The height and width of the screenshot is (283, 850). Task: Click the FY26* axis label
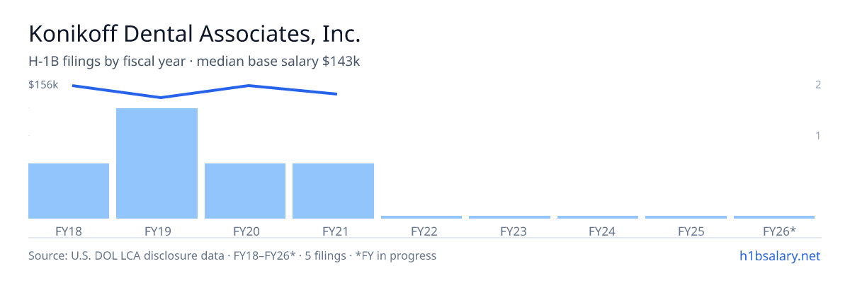(x=779, y=231)
